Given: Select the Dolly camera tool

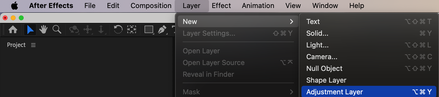Looking at the screenshot, I should click(101, 30).
